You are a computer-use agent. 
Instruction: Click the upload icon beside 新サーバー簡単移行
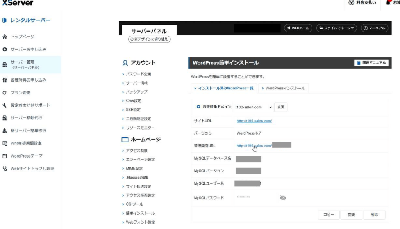pyautogui.click(x=5, y=131)
